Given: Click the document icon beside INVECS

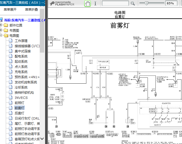Looking at the screenshot, I should click(11, 97).
